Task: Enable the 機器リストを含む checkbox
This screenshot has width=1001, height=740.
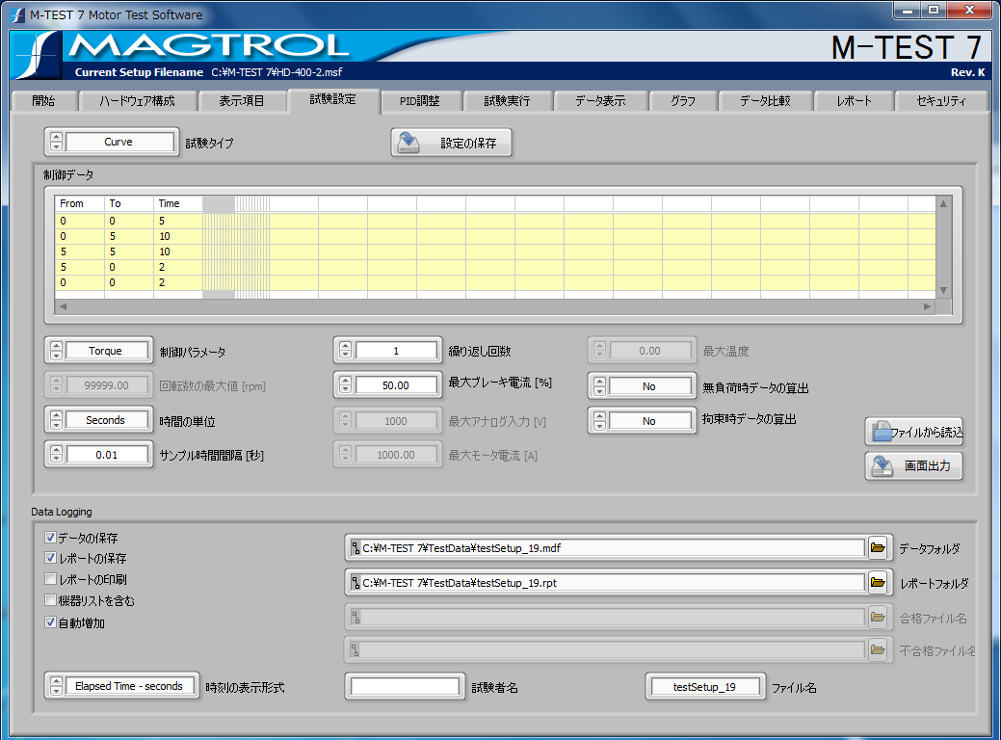Action: point(50,600)
